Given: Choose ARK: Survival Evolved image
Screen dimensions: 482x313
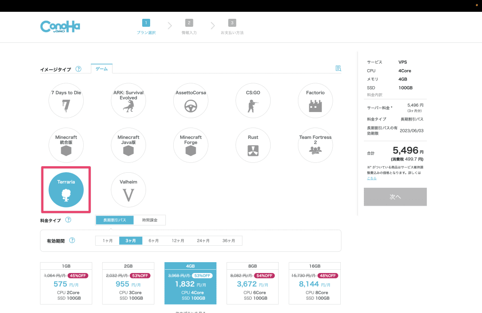Looking at the screenshot, I should (x=129, y=101).
